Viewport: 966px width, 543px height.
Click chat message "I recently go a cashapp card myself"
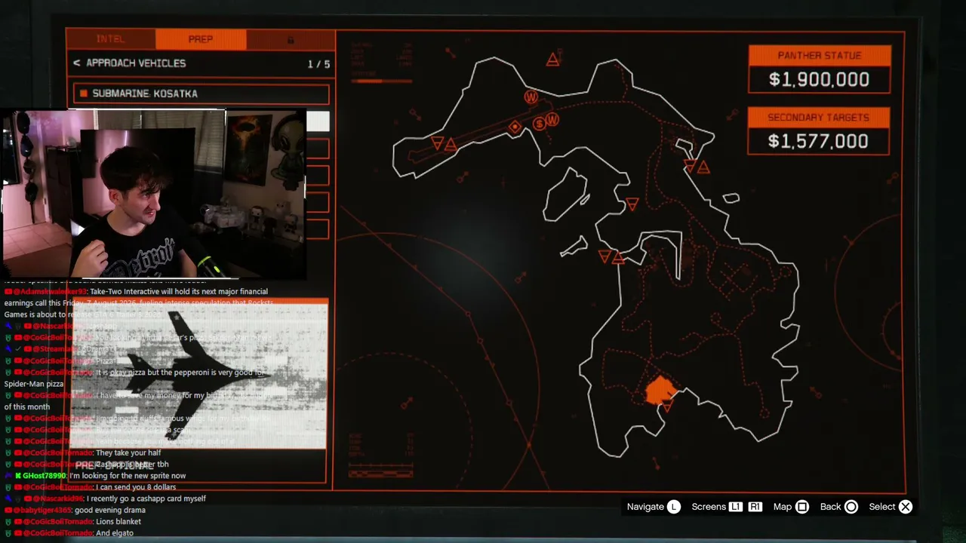pos(146,499)
